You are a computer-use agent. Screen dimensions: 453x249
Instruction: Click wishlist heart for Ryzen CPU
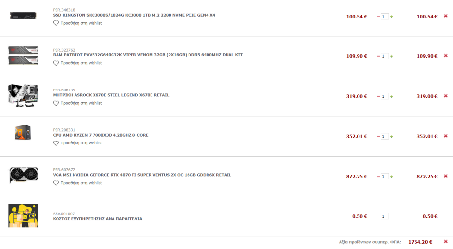click(56, 143)
